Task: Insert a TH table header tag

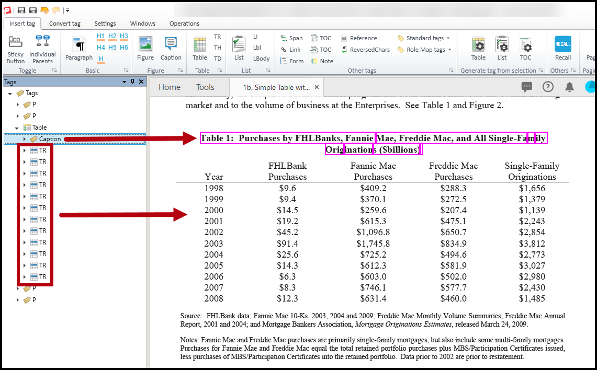Action: pyautogui.click(x=218, y=48)
